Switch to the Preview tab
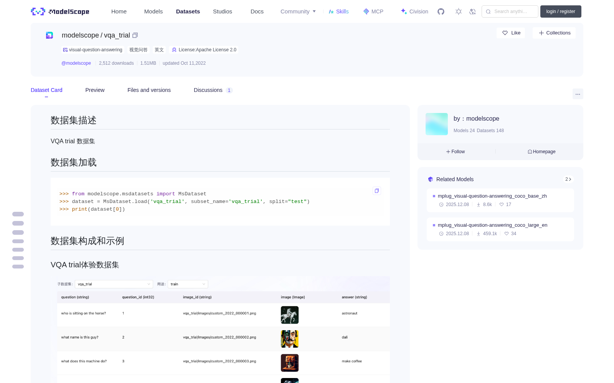Image resolution: width=614 pixels, height=383 pixels. click(95, 90)
